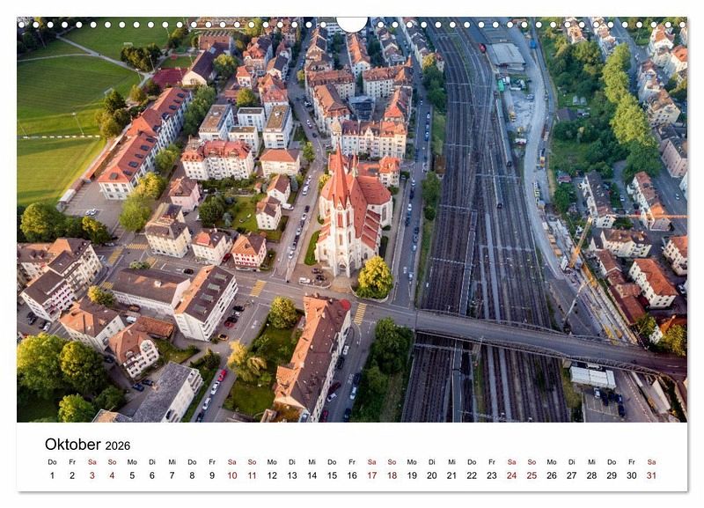Click the 'So' label above date 4
The width and height of the screenshot is (704, 508).
pyautogui.click(x=112, y=461)
